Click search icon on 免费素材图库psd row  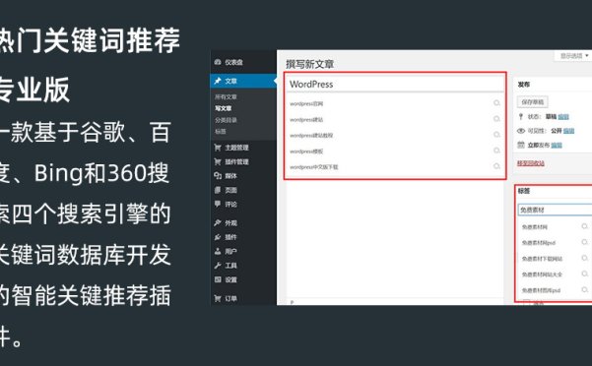(x=584, y=289)
